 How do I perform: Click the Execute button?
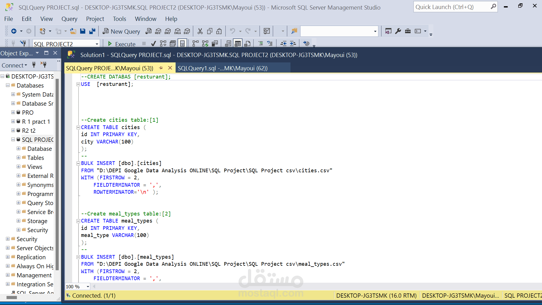[x=122, y=44]
